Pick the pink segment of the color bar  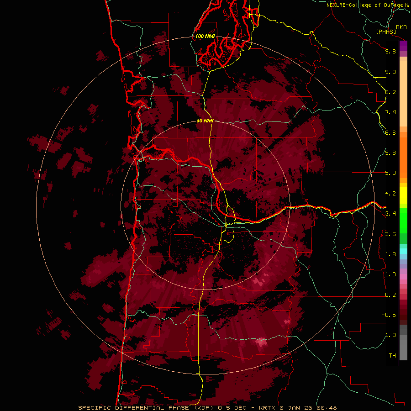point(403,277)
